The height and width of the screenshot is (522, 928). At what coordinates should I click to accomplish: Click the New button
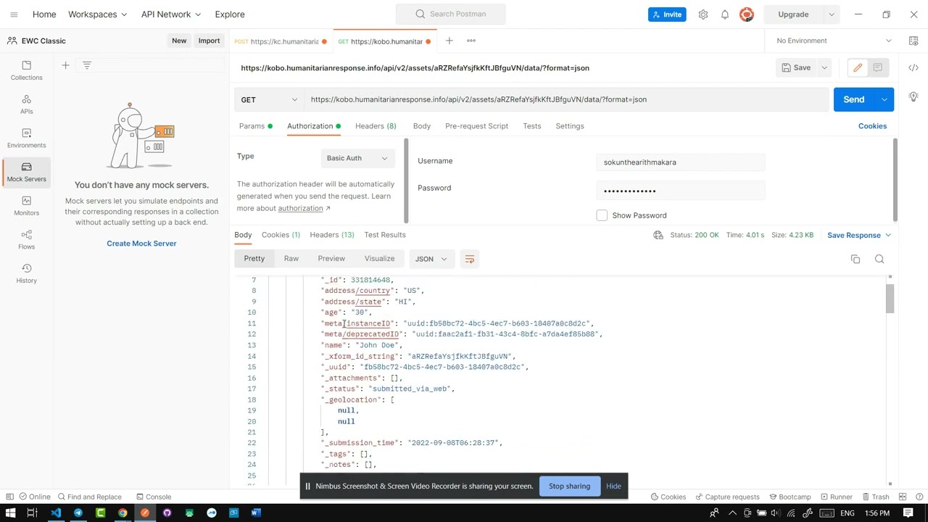point(179,41)
